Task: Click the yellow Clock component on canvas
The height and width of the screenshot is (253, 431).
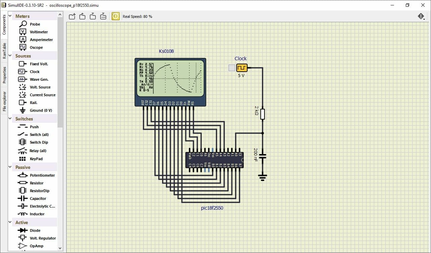Action: click(x=242, y=68)
